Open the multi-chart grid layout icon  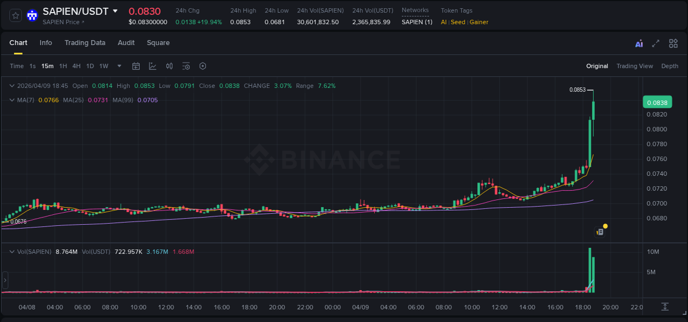pos(673,43)
